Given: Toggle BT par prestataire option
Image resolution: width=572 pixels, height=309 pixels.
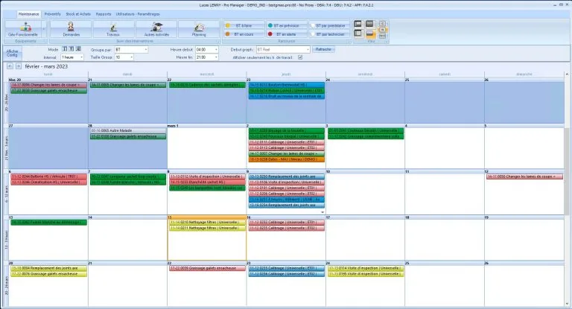Looking at the screenshot, I should [x=329, y=25].
